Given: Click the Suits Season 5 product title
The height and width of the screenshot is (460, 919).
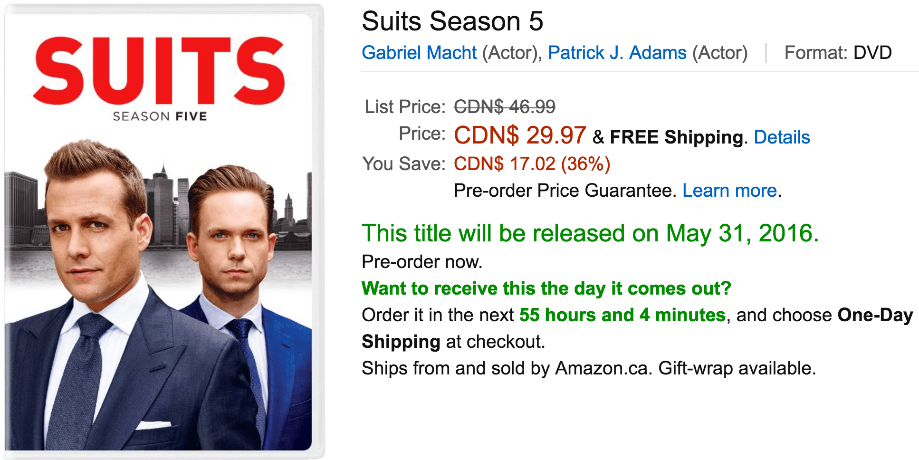Looking at the screenshot, I should point(452,21).
